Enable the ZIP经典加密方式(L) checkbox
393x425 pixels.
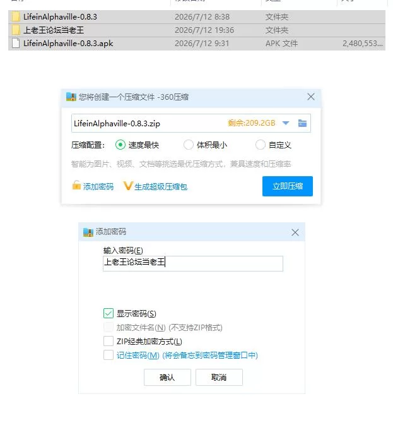pyautogui.click(x=109, y=341)
